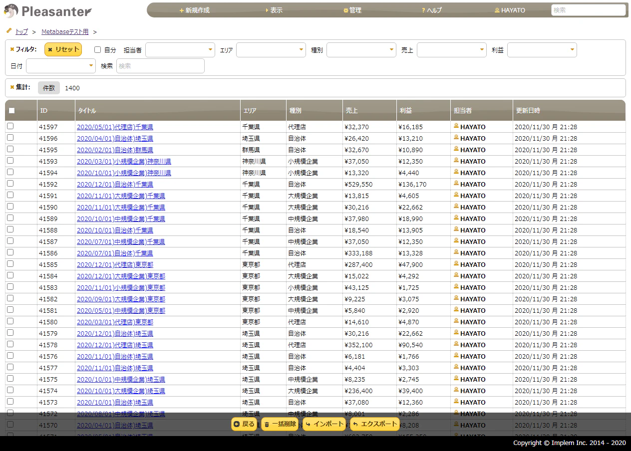Click the user icon in row 41592 担当者 cell

456,184
